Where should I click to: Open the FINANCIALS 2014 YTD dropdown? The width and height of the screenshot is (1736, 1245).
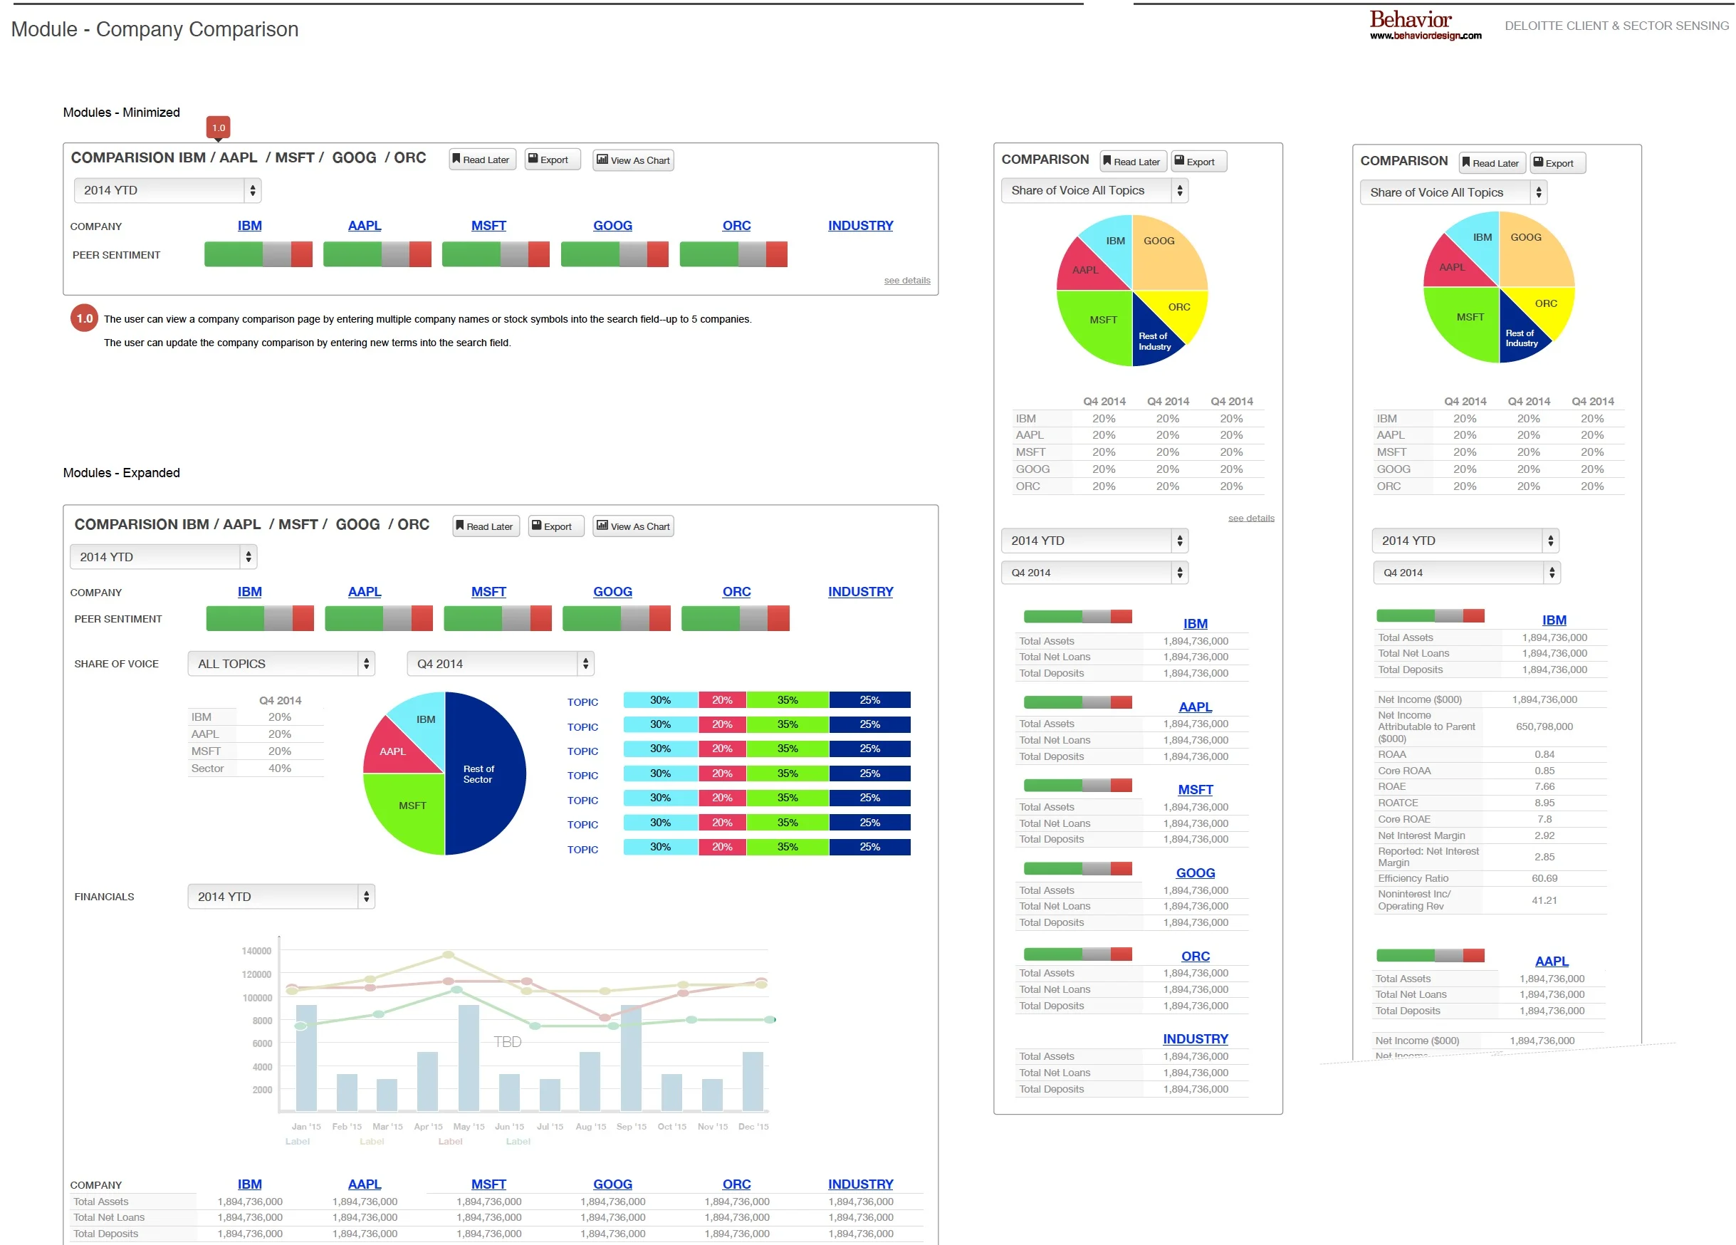pyautogui.click(x=281, y=897)
